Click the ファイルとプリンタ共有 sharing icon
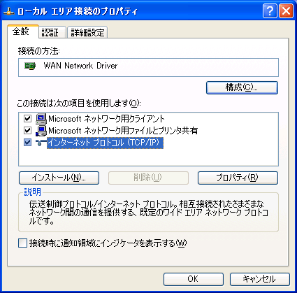297x293 pixels. tap(41, 131)
